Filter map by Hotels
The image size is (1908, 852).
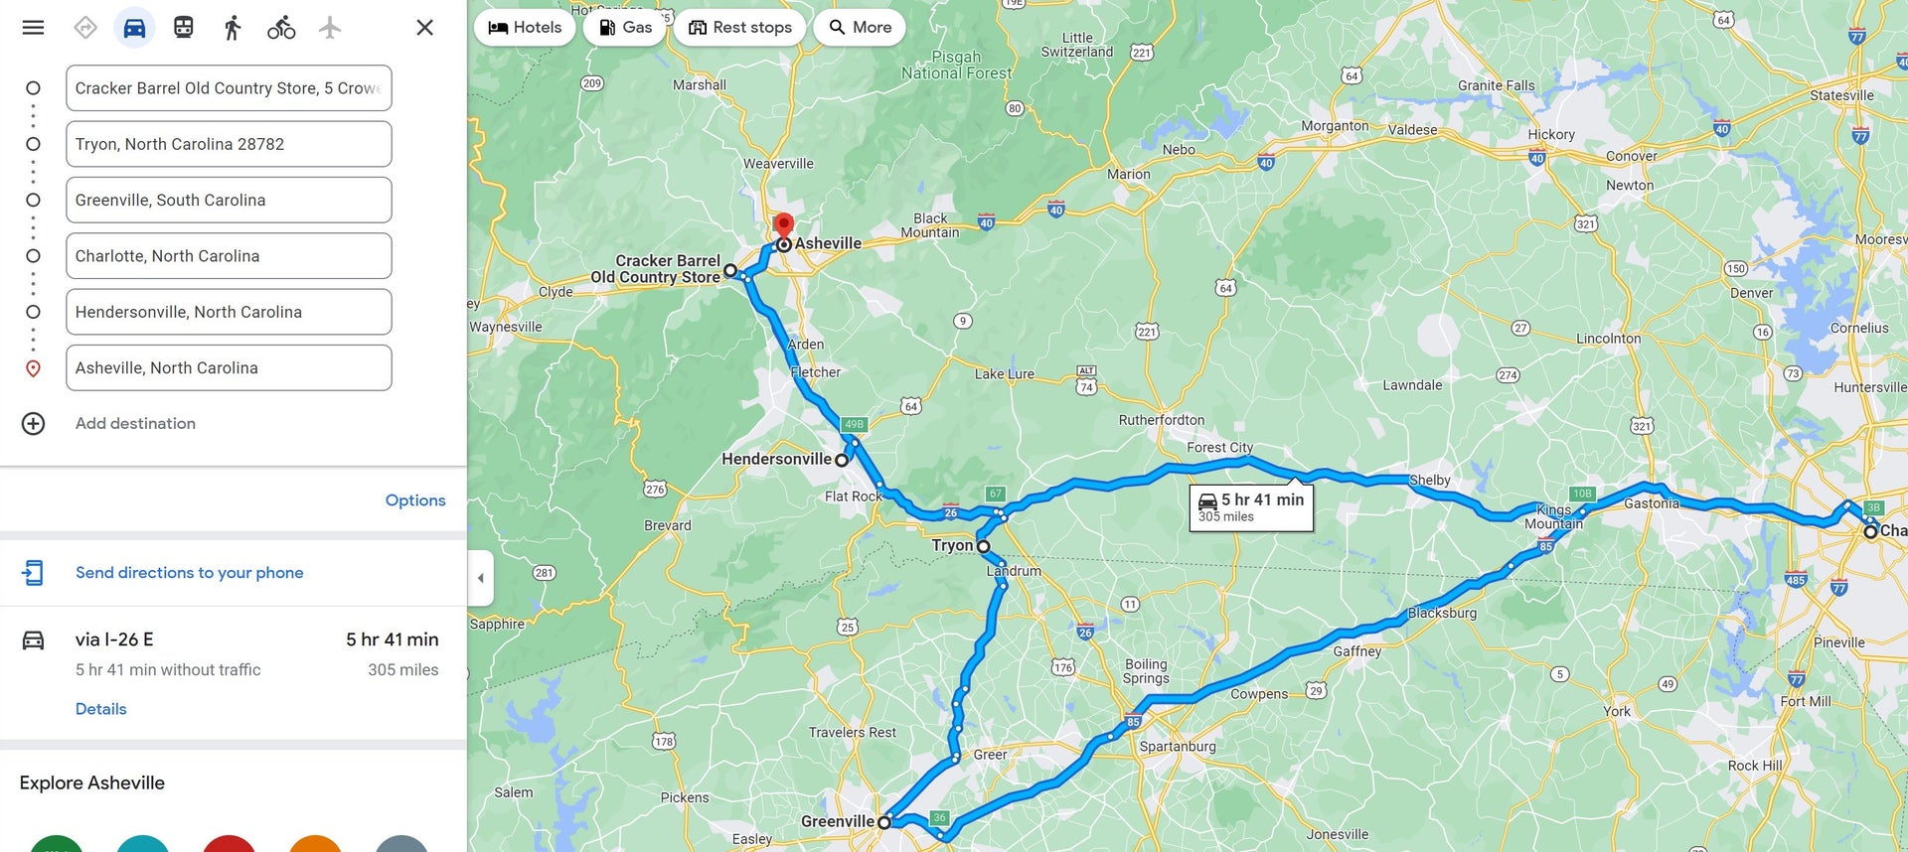[x=526, y=27]
